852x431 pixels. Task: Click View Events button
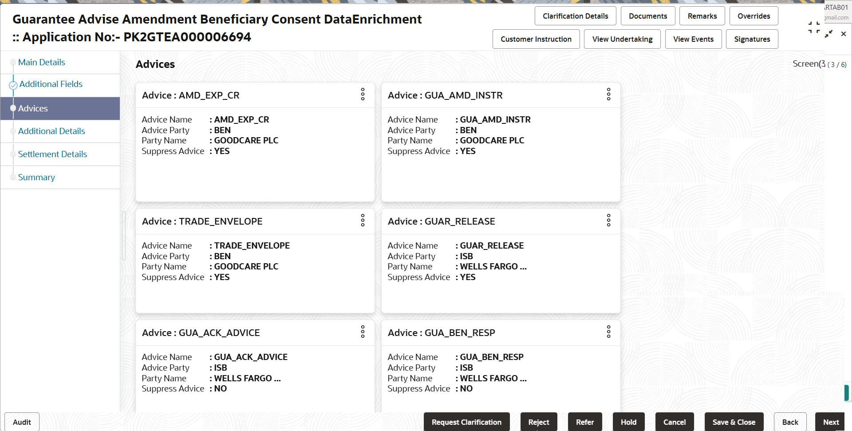(x=693, y=39)
